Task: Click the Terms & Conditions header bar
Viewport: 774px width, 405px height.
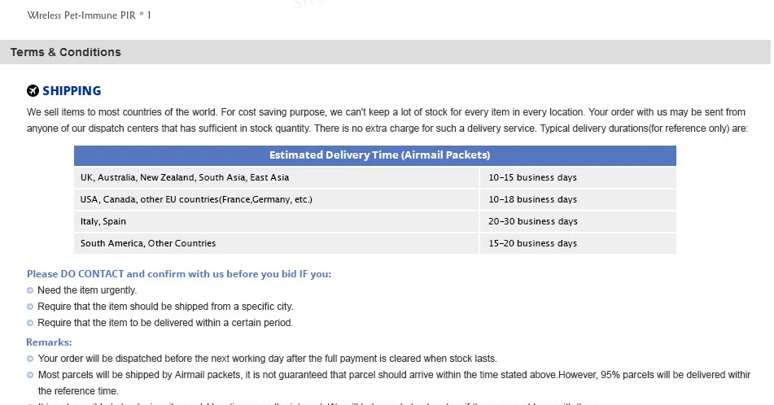Action: (385, 52)
